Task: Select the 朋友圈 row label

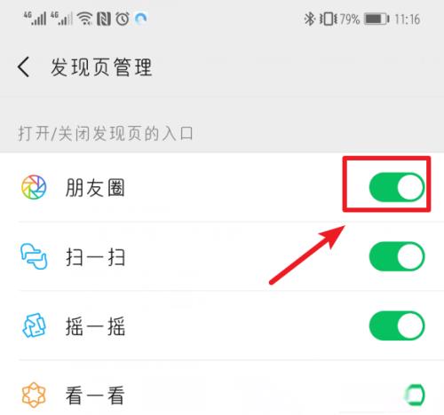Action: coord(95,188)
